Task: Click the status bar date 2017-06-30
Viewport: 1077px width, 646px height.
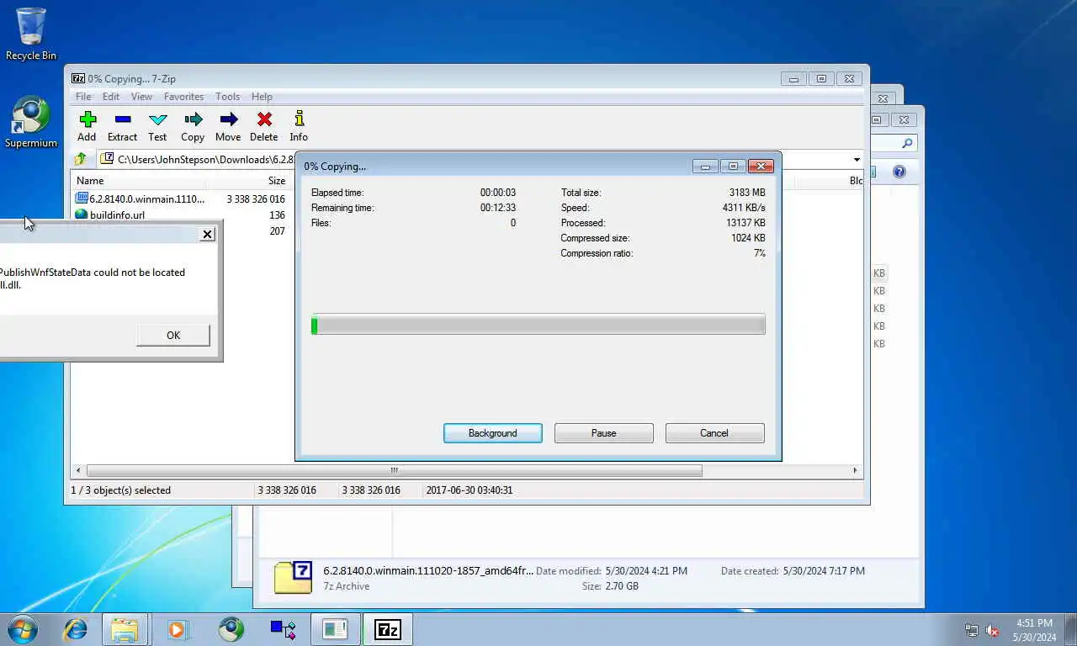Action: [470, 490]
